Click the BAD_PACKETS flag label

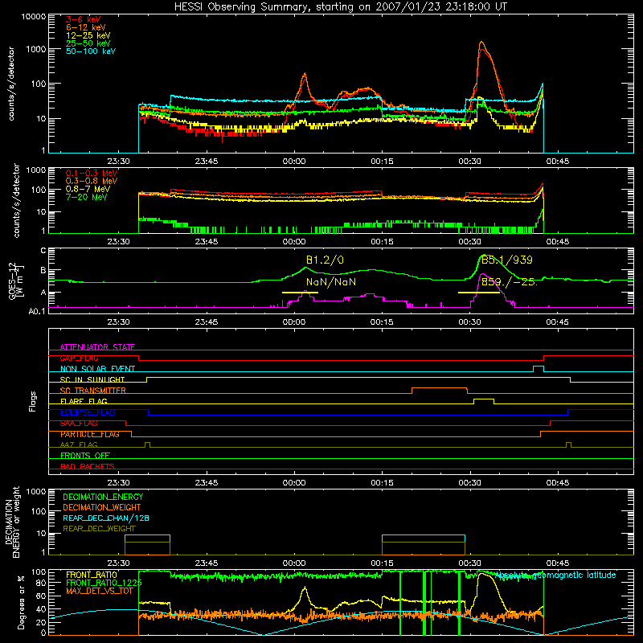point(88,466)
